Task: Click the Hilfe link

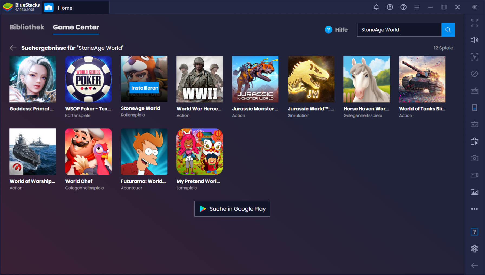Action: [x=341, y=30]
